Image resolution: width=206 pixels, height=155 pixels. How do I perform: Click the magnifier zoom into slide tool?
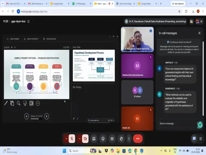(18, 103)
